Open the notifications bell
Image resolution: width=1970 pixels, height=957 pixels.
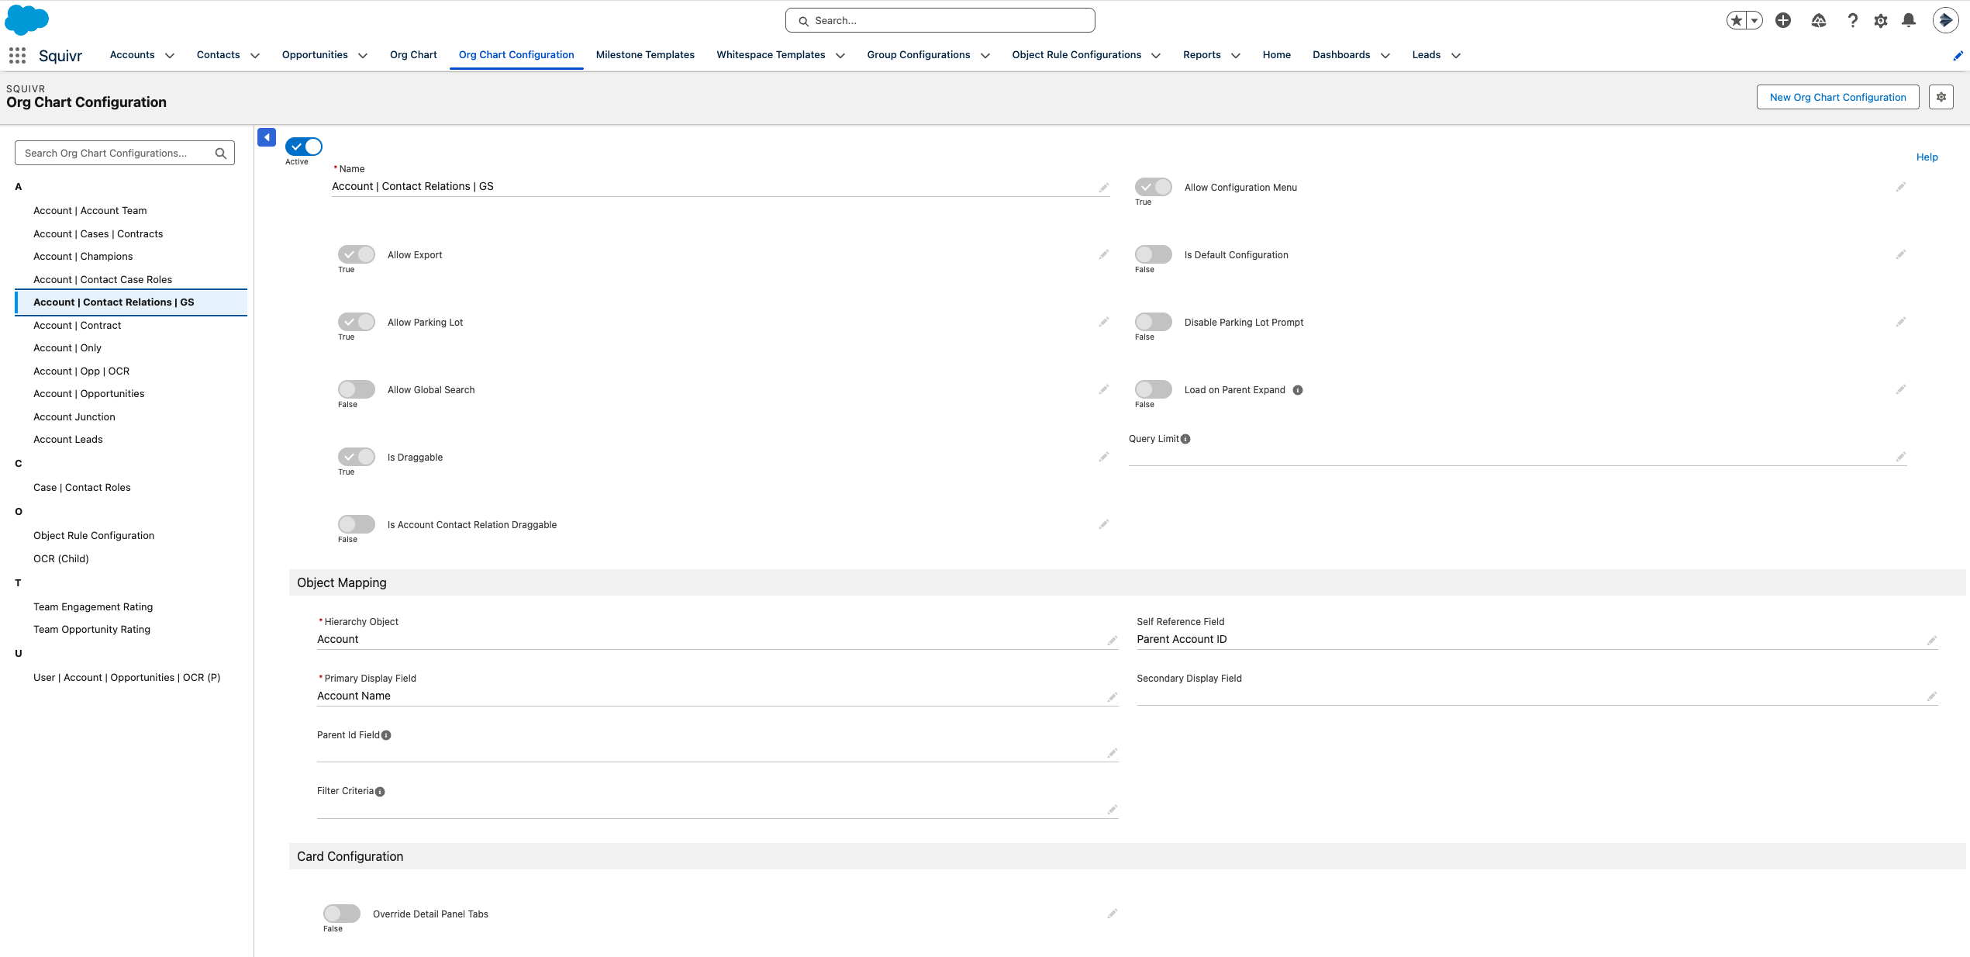click(x=1908, y=20)
